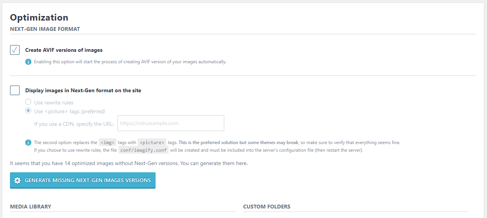Enable Display images in Next-Gen format checkbox

[x=15, y=90]
